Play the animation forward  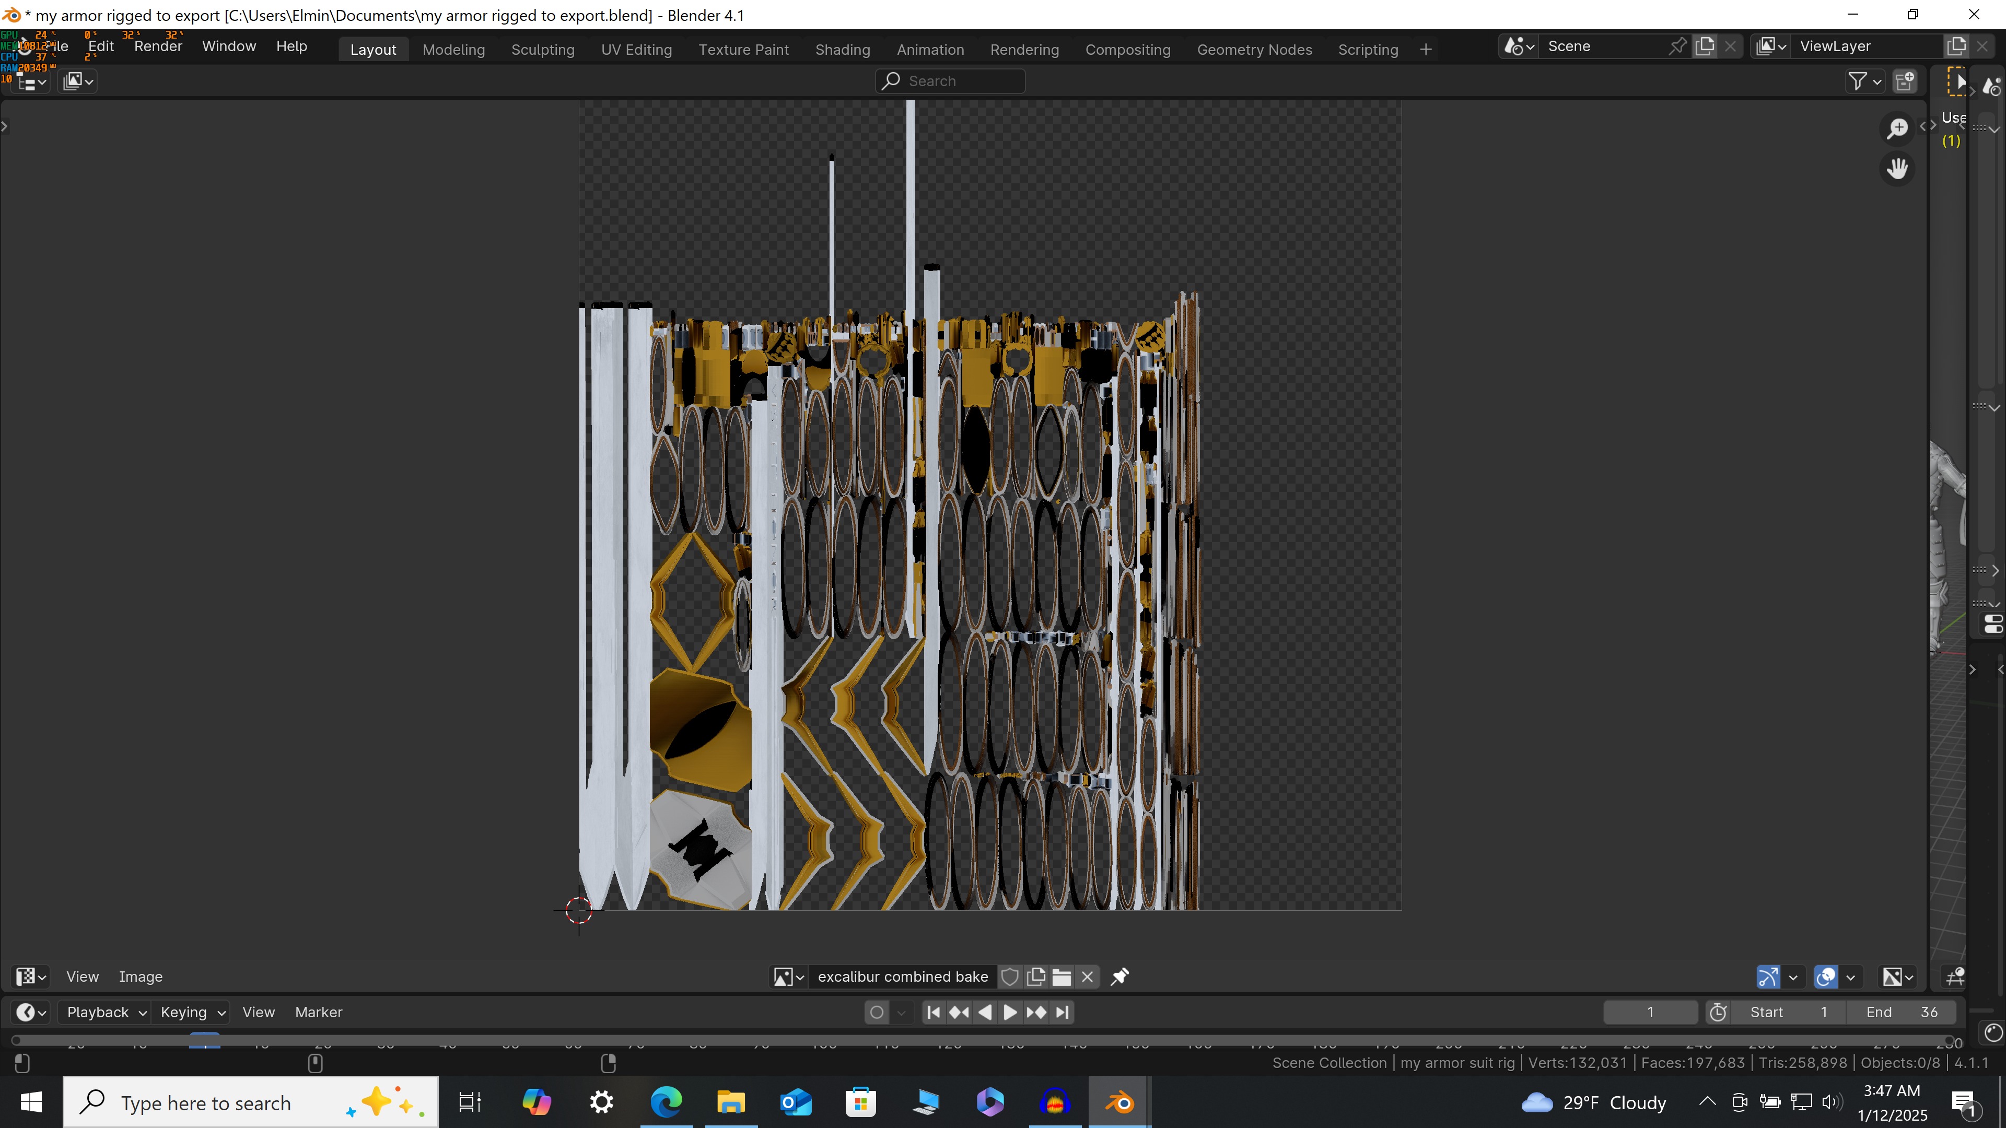click(1010, 1012)
